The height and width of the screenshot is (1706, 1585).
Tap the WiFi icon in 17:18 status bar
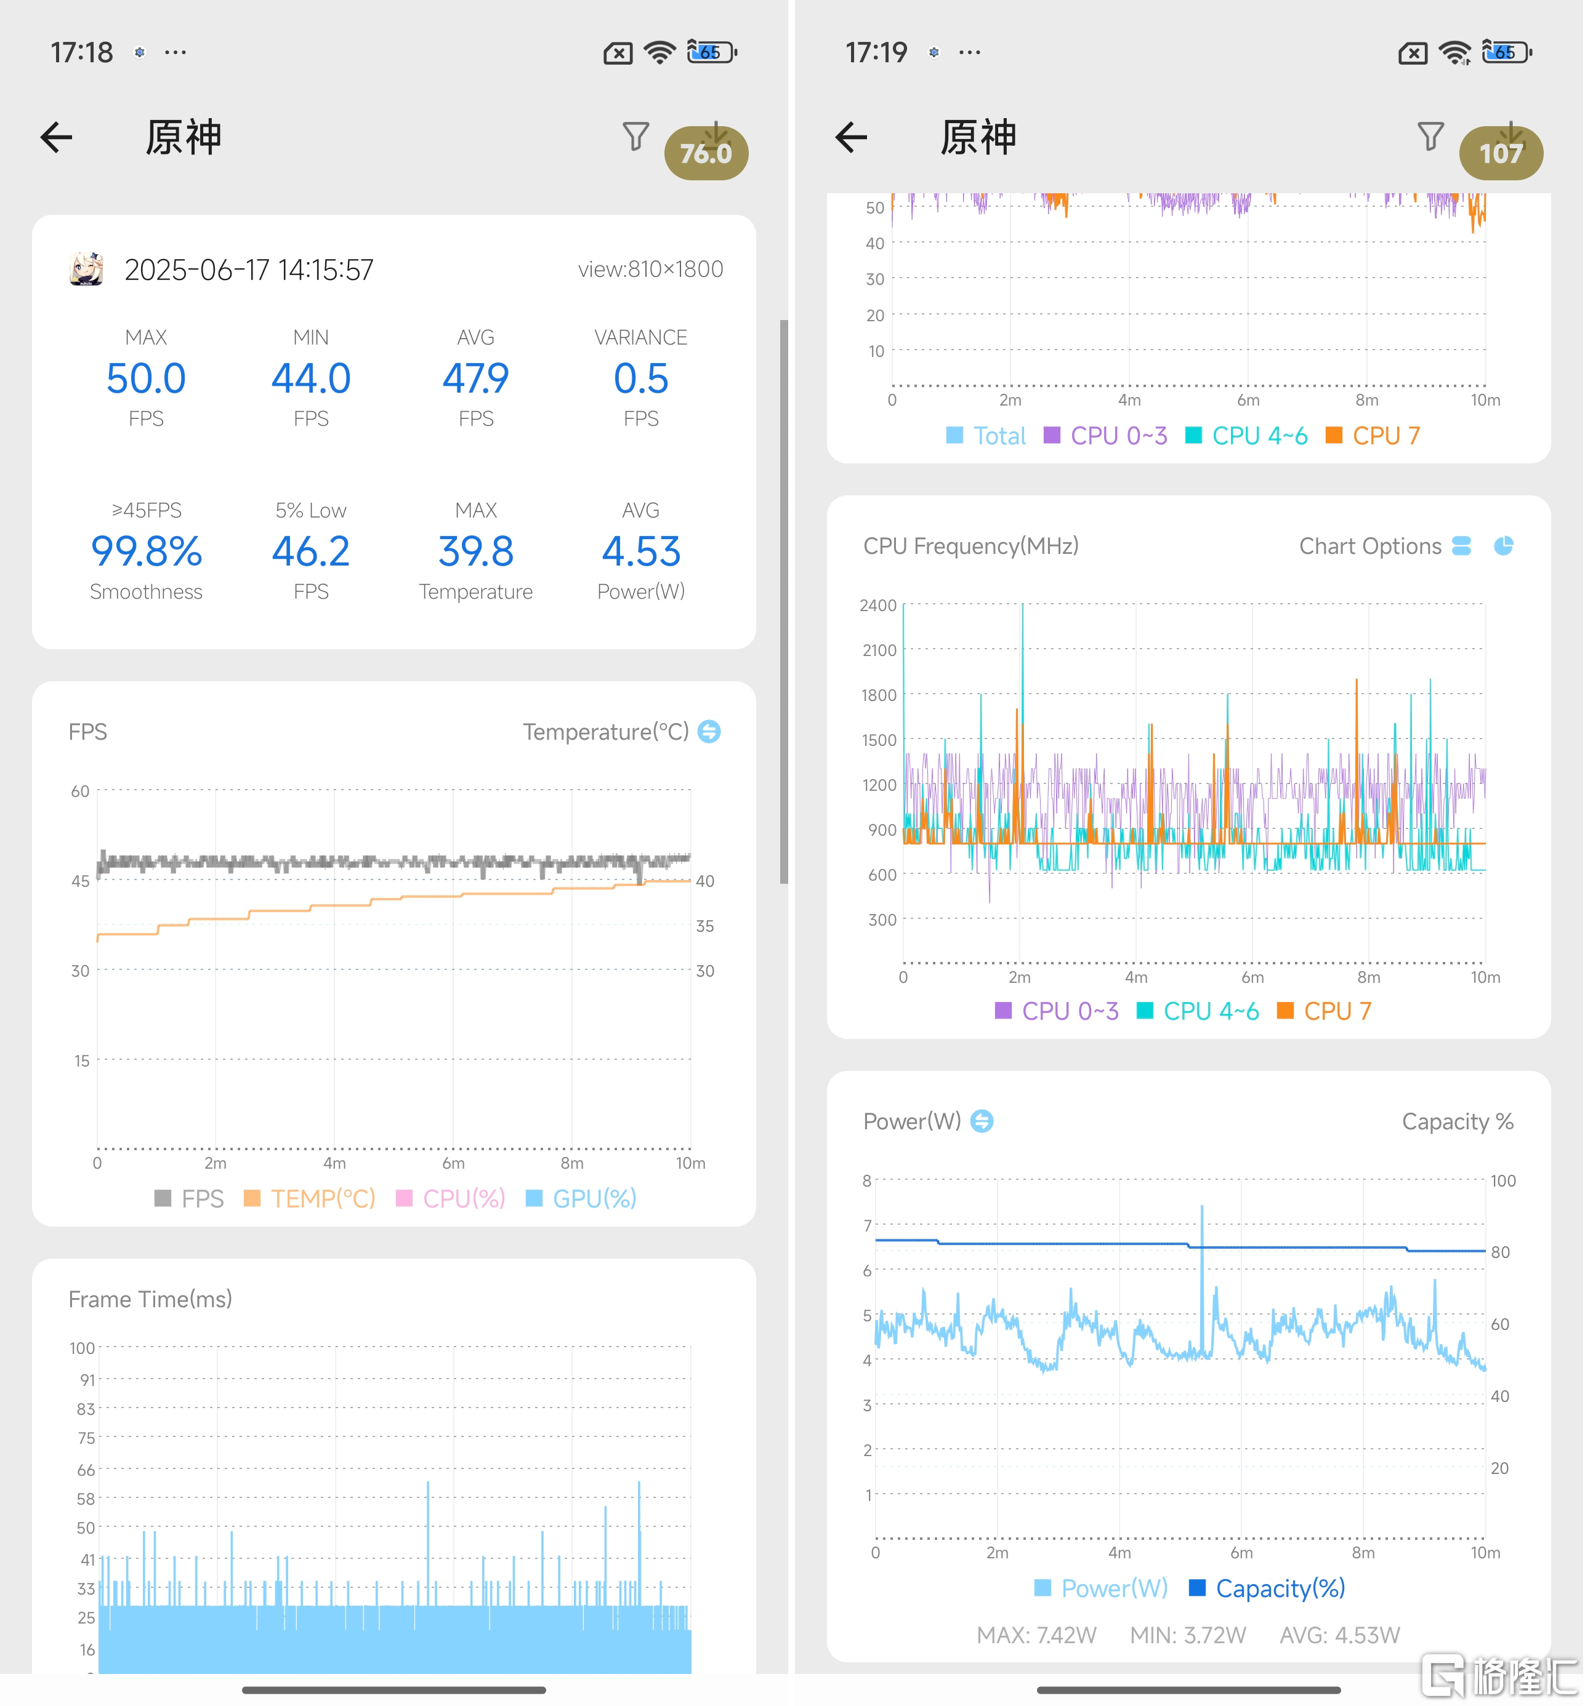coord(659,52)
